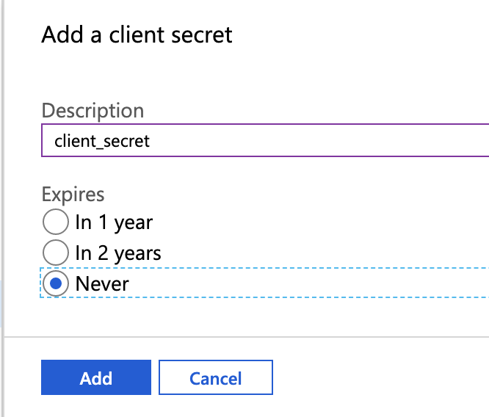Click the "In 2 years" label text

point(118,253)
